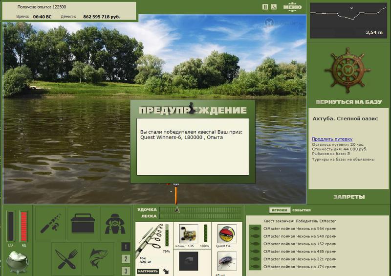Click the fish icon beside Чехонь на 564 грамм
Viewport: 391px width, 276px height.
[x=255, y=229]
